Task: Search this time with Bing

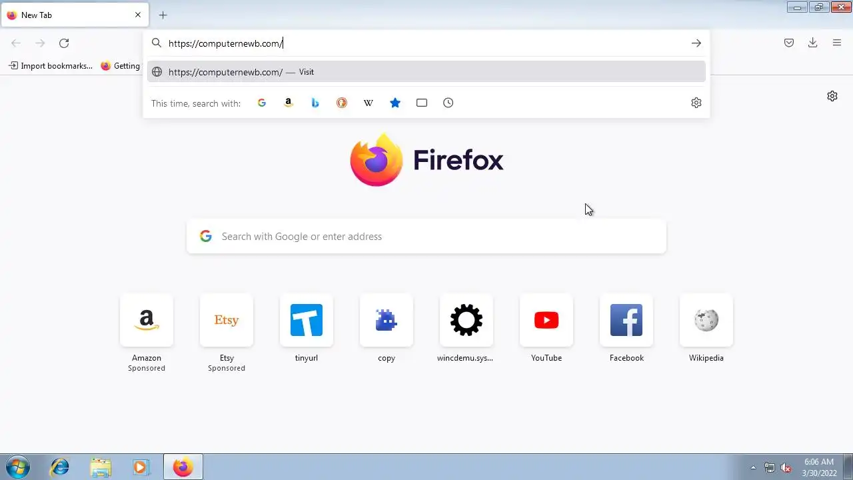Action: [315, 103]
